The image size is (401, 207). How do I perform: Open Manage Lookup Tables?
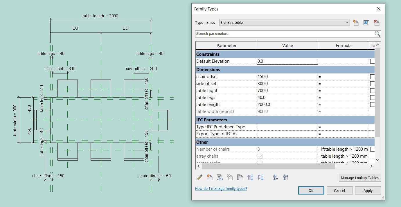[359, 178]
